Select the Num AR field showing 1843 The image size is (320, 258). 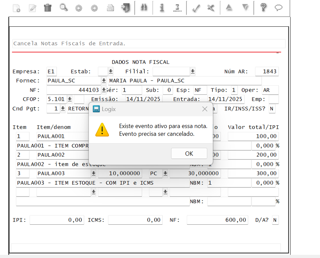click(267, 71)
